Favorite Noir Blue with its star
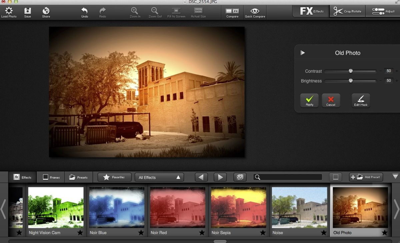Screen dimensions: 400x243 tap(141, 233)
